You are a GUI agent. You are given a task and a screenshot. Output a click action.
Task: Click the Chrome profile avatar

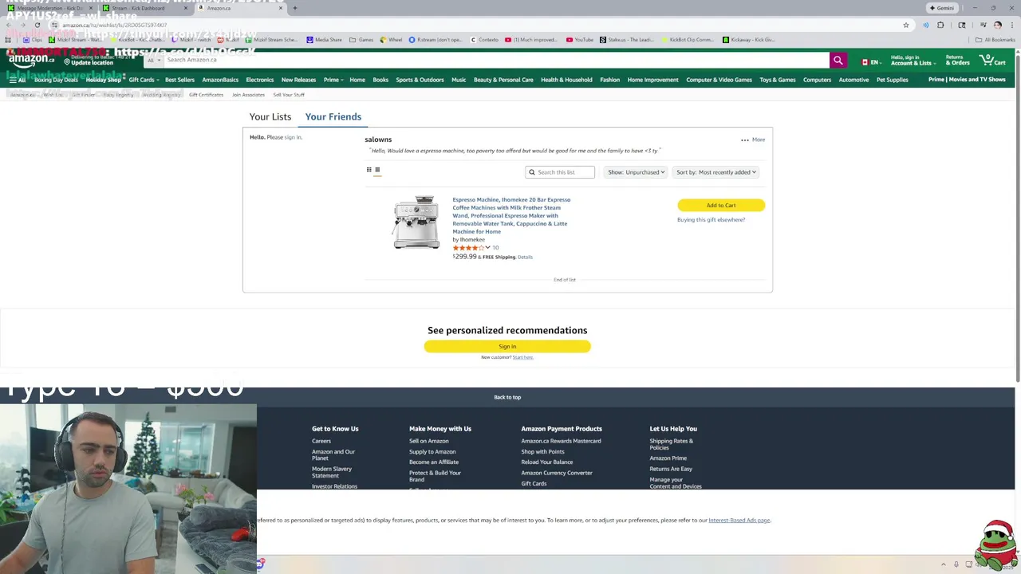(x=997, y=26)
